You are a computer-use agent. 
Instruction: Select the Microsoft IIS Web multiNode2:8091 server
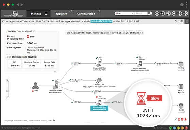[x=99, y=64]
